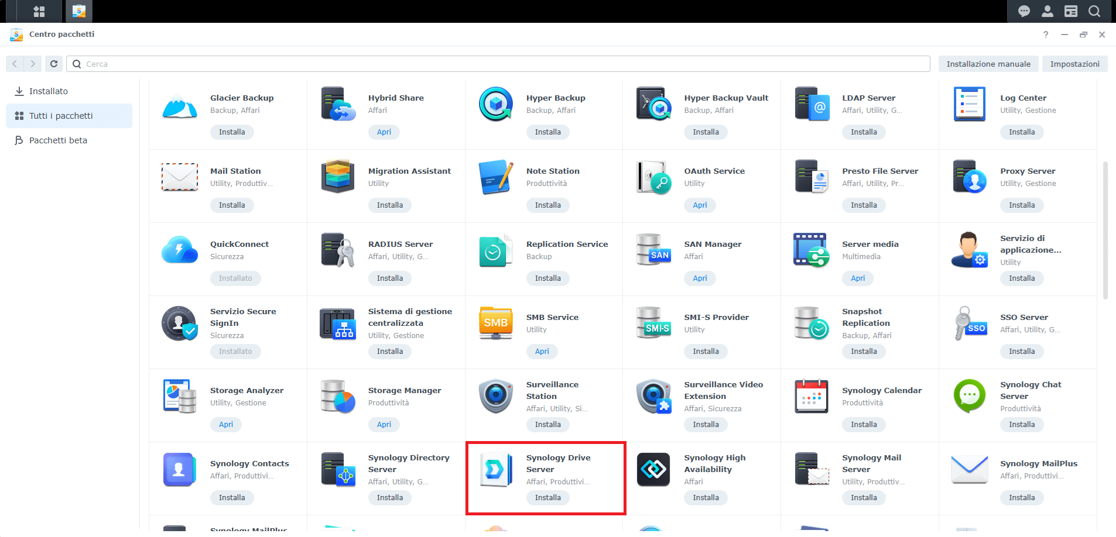Open SAN Manager with Apri

click(x=700, y=278)
